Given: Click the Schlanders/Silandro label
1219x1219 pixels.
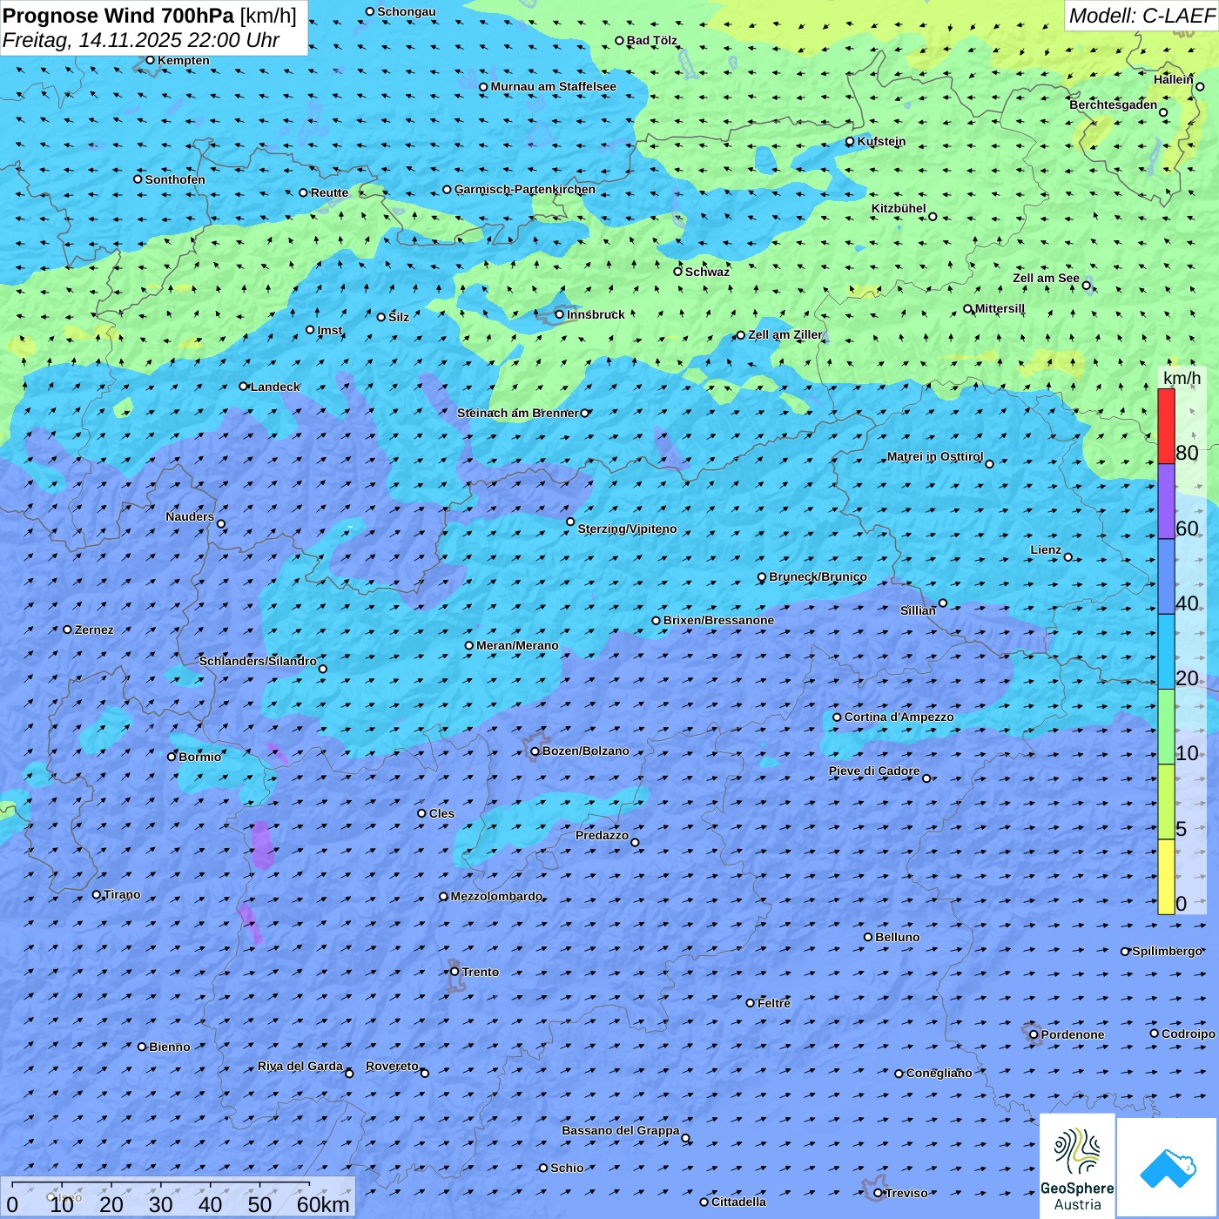Looking at the screenshot, I should 258,661.
